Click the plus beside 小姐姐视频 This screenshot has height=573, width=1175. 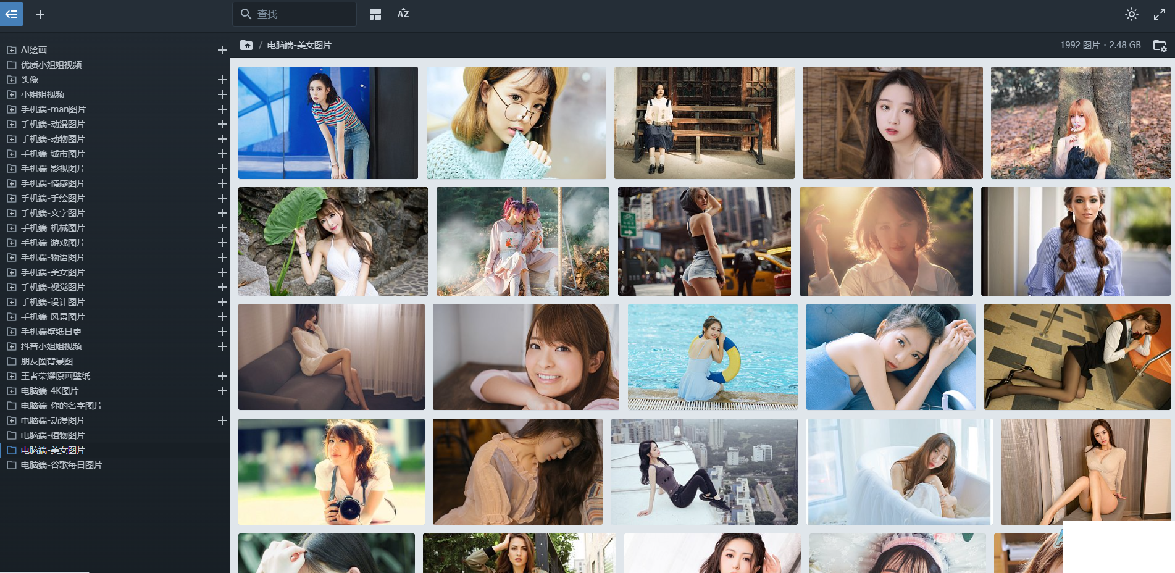pyautogui.click(x=222, y=94)
